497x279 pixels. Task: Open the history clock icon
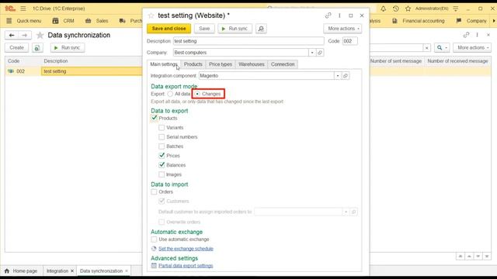(x=395, y=9)
